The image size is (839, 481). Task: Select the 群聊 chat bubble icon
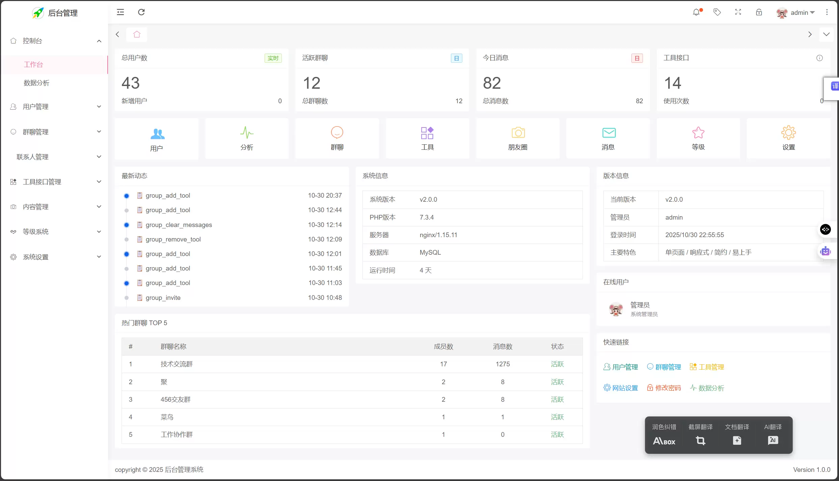click(337, 138)
